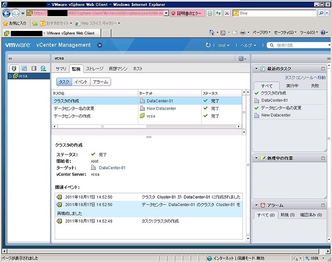Collapse the left navigator with double arrow
The height and width of the screenshot is (262, 332).
[x=10, y=59]
